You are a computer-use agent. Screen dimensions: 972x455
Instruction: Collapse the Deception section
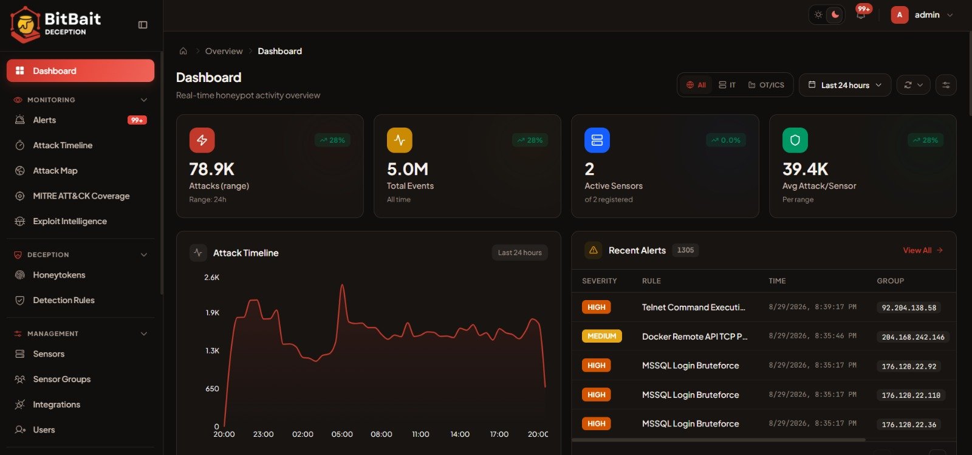click(144, 255)
